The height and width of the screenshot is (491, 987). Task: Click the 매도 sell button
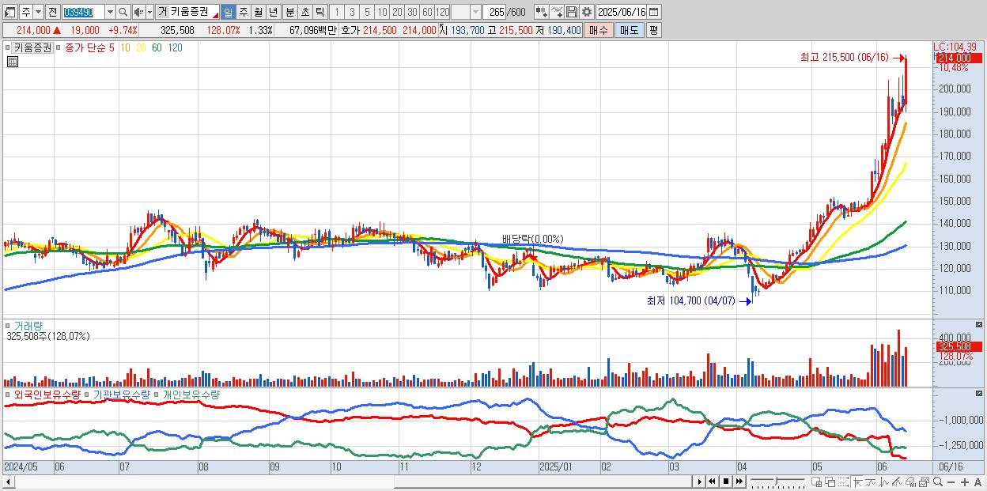pos(630,30)
